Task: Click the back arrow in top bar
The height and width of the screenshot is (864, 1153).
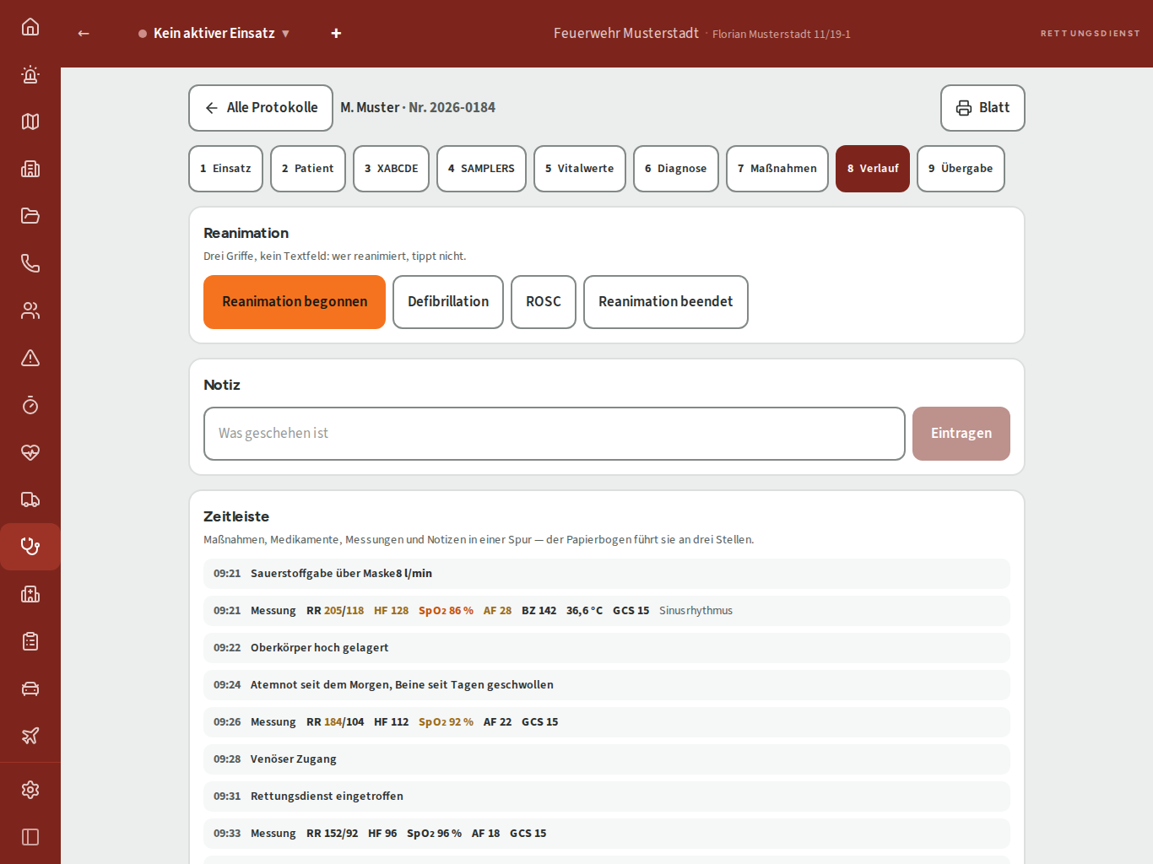Action: pyautogui.click(x=84, y=34)
